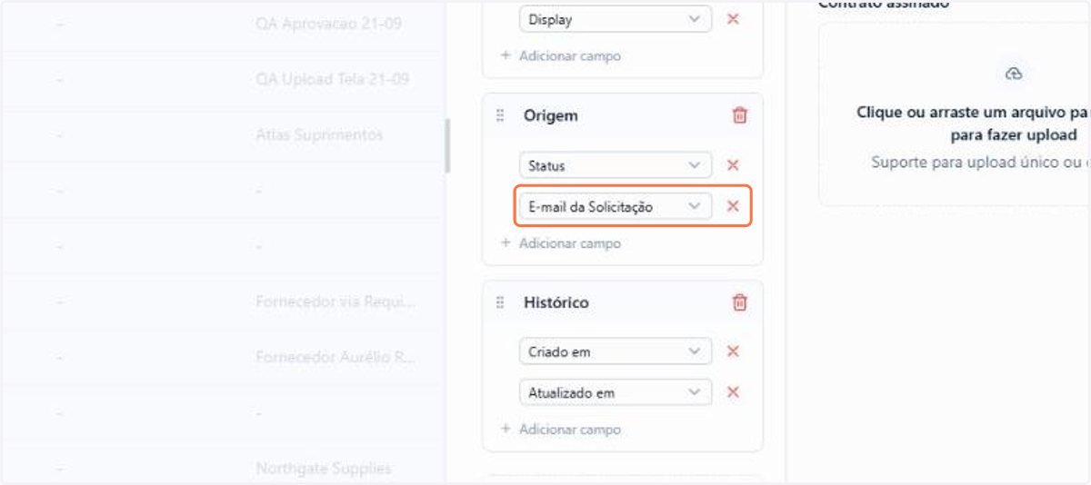This screenshot has height=485, width=1091.
Task: Delete the Histórico section with trash icon
Action: point(740,302)
